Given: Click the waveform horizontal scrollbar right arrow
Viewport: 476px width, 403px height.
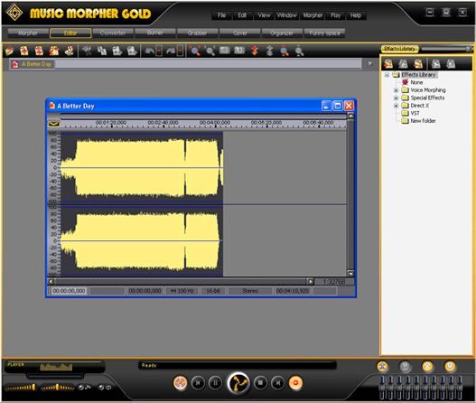Looking at the screenshot, I should click(x=310, y=282).
